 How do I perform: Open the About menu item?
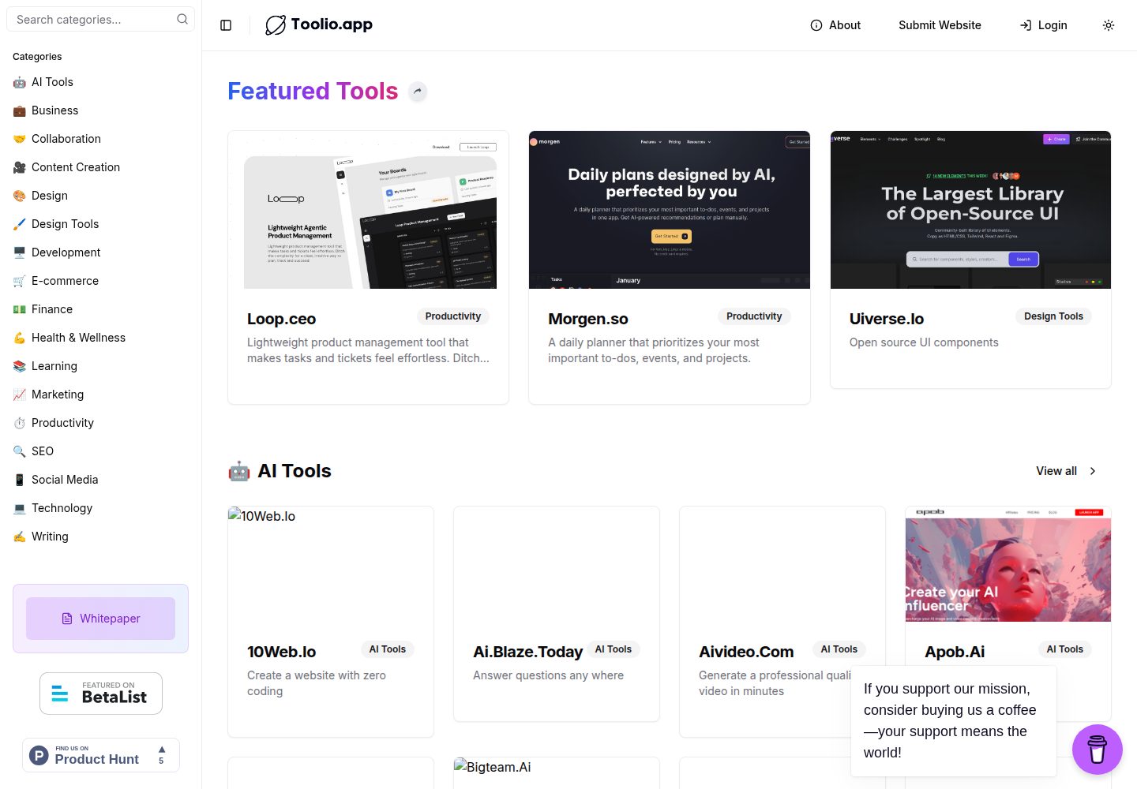pyautogui.click(x=835, y=25)
